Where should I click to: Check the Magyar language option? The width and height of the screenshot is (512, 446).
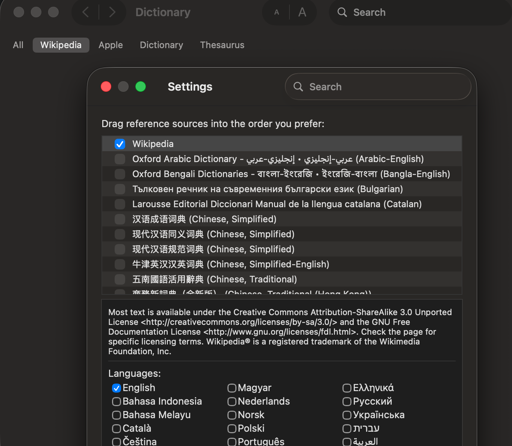pos(232,388)
